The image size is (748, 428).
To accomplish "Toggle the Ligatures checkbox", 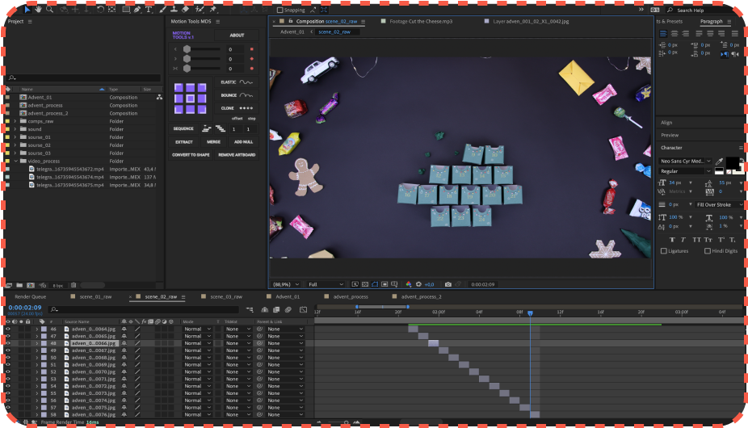I will (663, 251).
